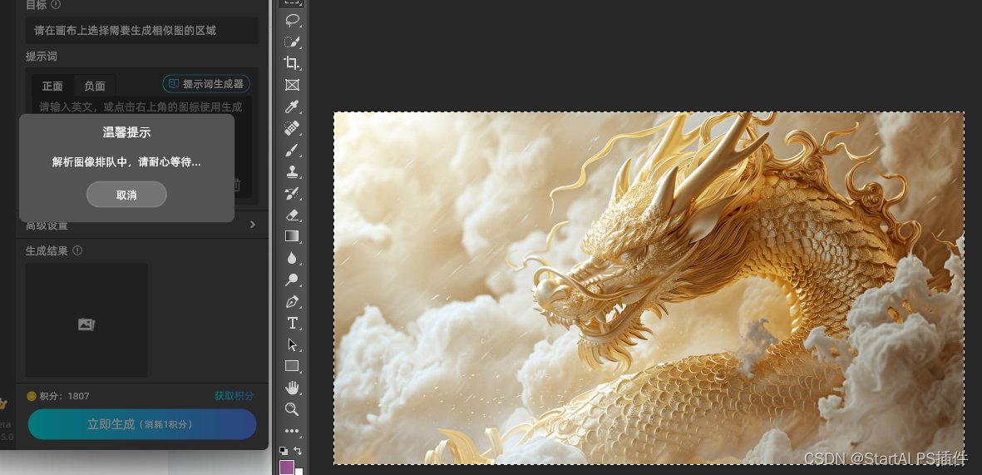Screen dimensions: 982x475
Task: Expand the 高级设置 chevron
Action: [x=253, y=225]
